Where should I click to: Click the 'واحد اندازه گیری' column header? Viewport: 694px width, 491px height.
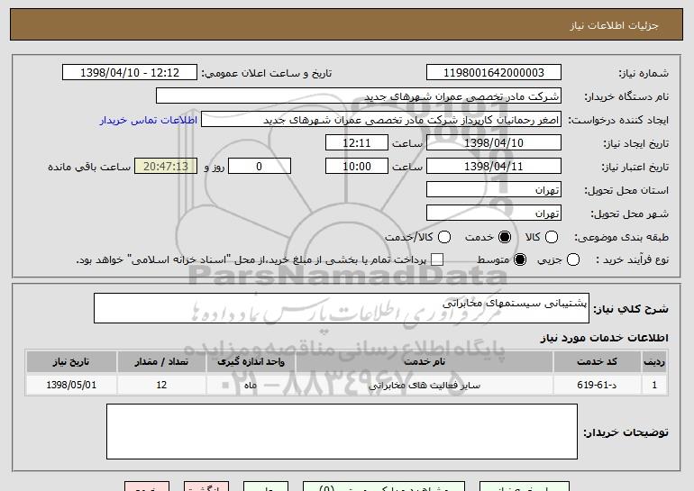pyautogui.click(x=251, y=362)
